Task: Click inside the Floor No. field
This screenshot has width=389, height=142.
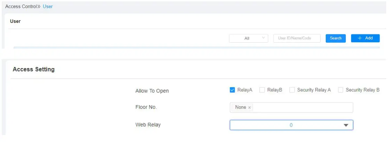Action: point(291,108)
